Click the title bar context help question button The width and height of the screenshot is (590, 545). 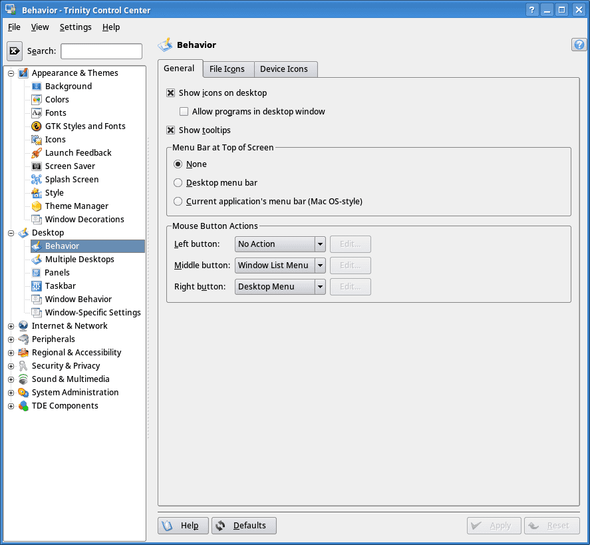[x=531, y=10]
